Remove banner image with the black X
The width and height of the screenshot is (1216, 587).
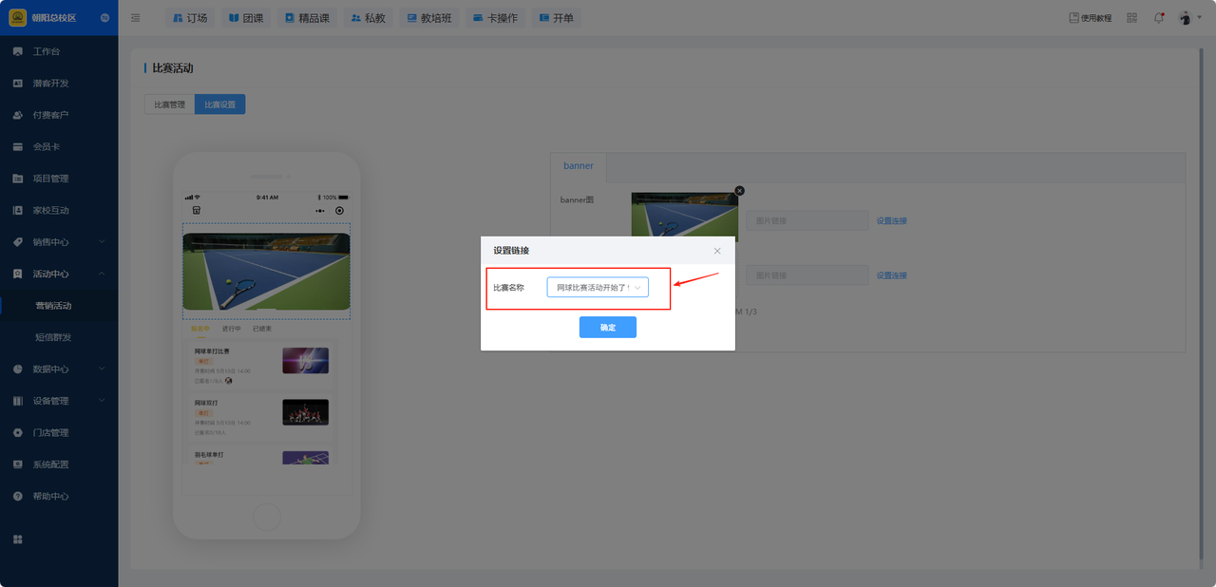pyautogui.click(x=739, y=191)
